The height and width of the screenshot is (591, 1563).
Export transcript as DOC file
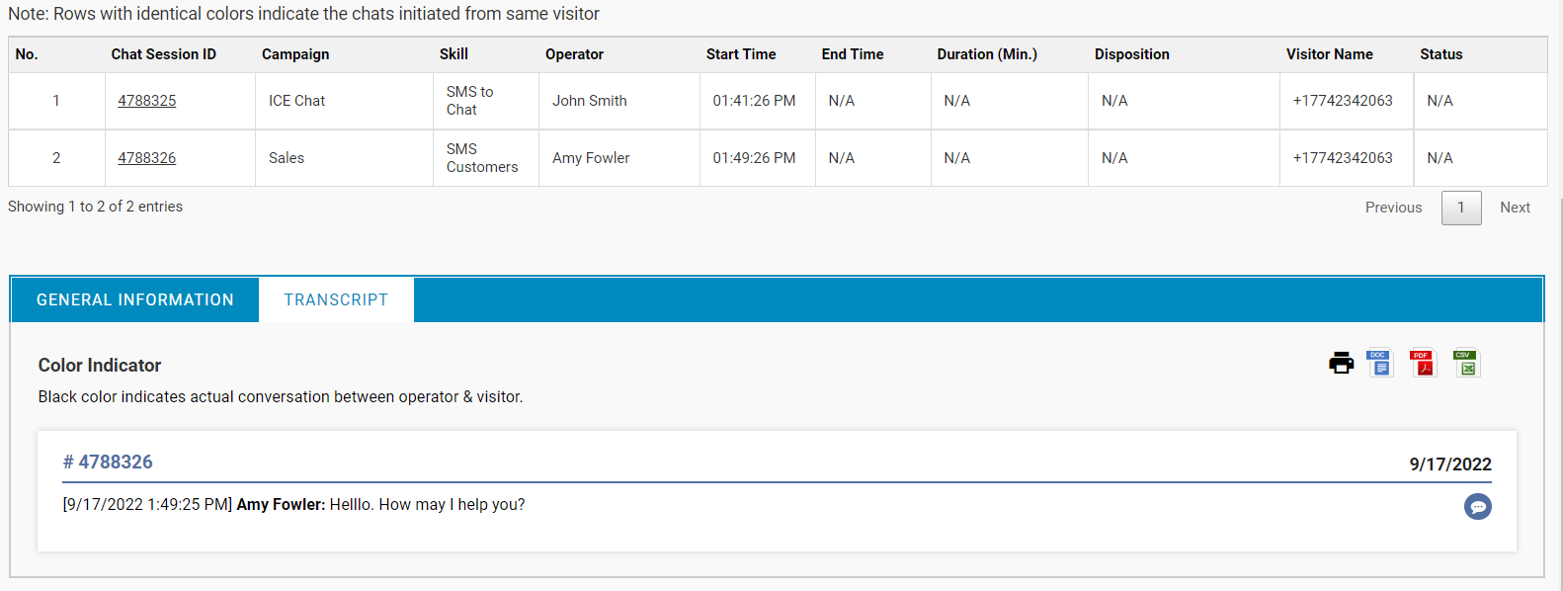[x=1379, y=364]
